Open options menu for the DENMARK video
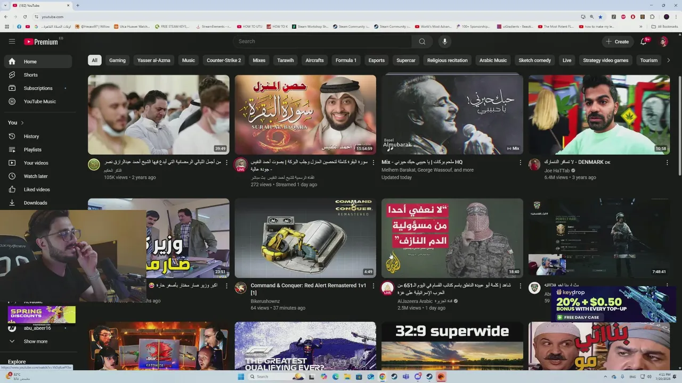Viewport: 682px width, 383px height. [x=667, y=162]
